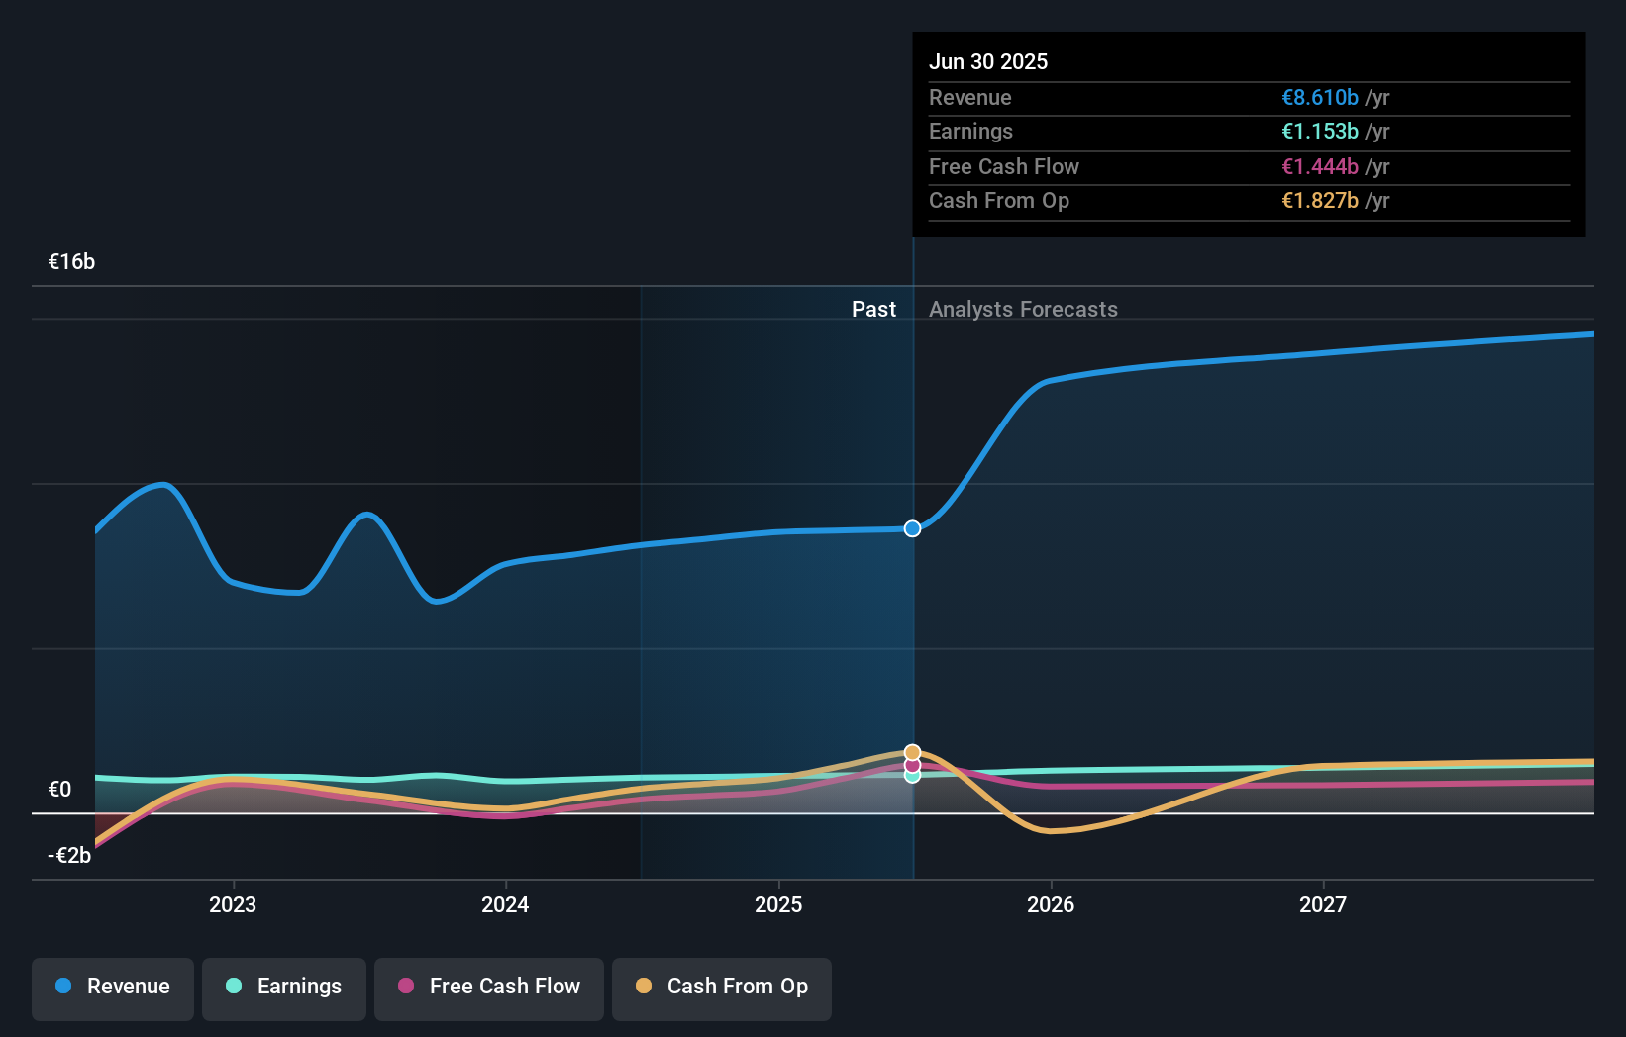Click the yellow Cash From Op dot icon
Image resolution: width=1626 pixels, height=1037 pixels.
click(x=645, y=987)
